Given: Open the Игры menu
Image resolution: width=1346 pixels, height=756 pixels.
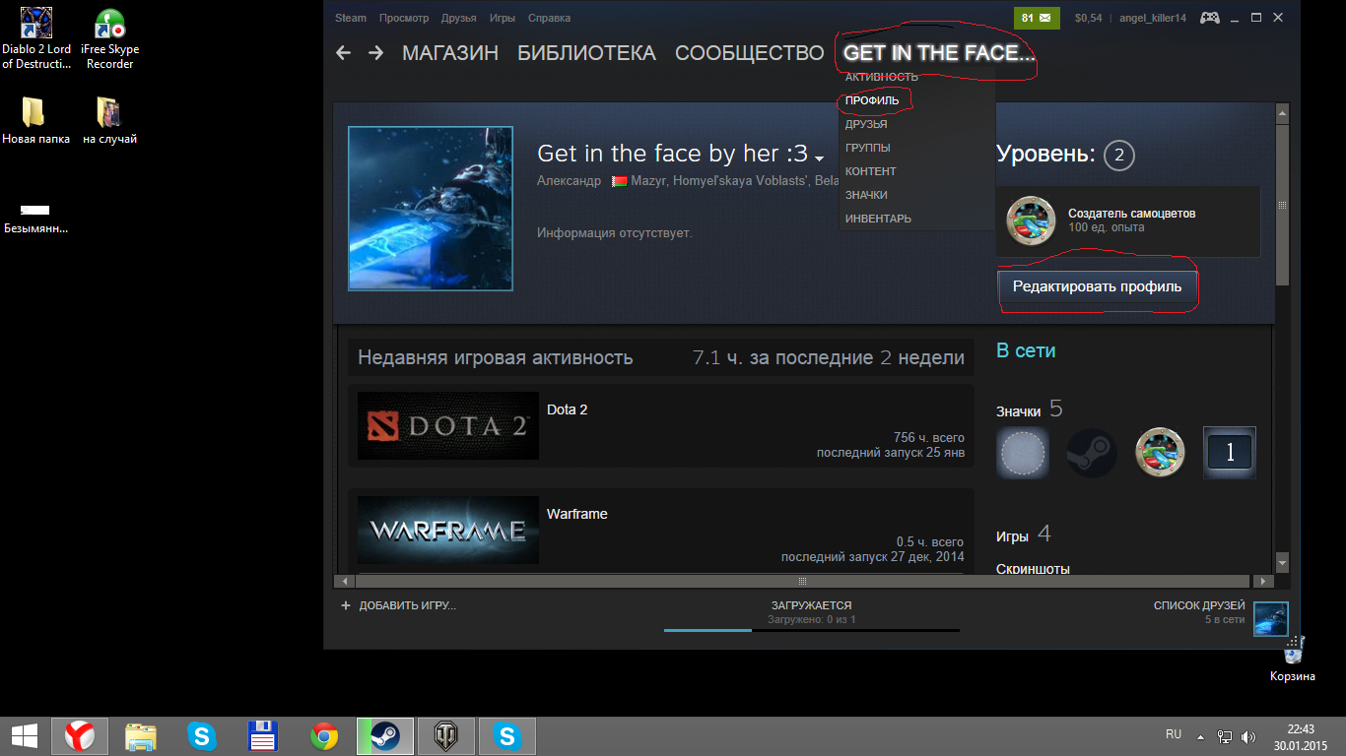Looking at the screenshot, I should tap(503, 18).
